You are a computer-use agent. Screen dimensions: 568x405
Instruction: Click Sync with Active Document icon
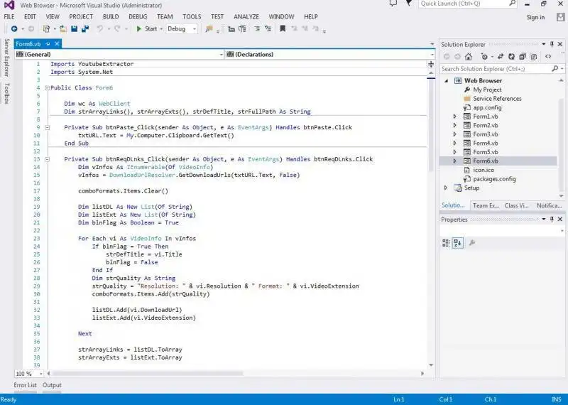(501, 57)
